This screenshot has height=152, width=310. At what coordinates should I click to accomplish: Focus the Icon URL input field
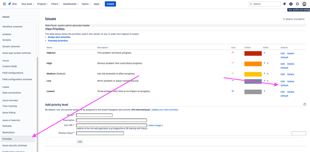click(112, 125)
